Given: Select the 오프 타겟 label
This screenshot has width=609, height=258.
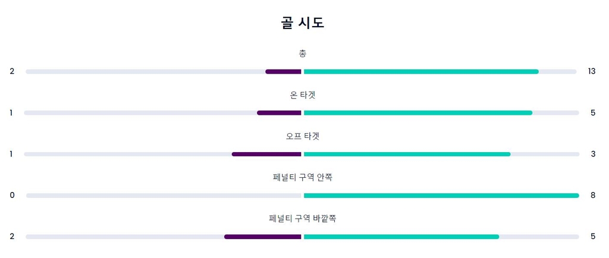Looking at the screenshot, I should 302,136.
